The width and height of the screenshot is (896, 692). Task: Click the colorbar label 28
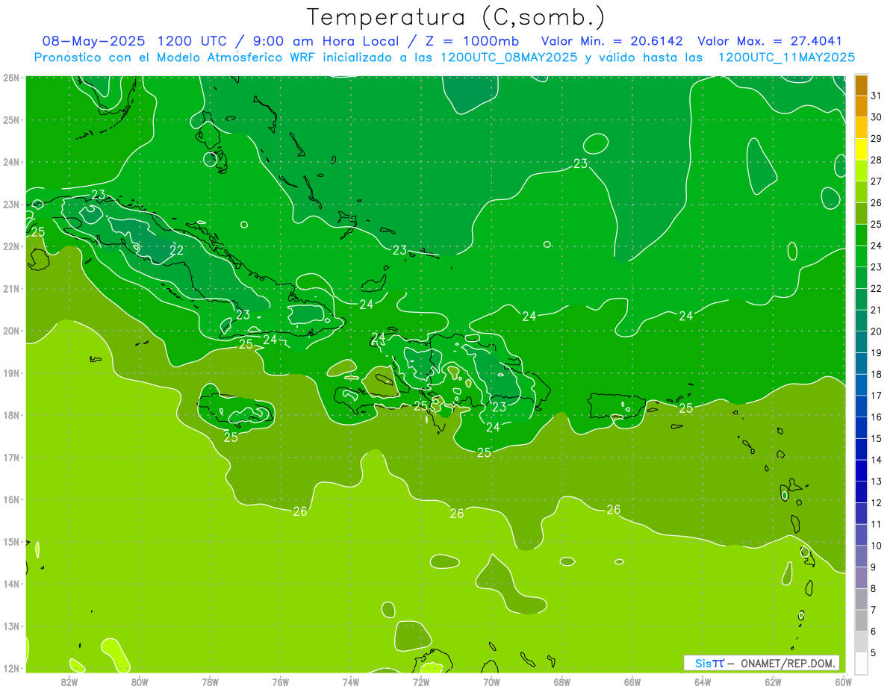click(x=876, y=160)
